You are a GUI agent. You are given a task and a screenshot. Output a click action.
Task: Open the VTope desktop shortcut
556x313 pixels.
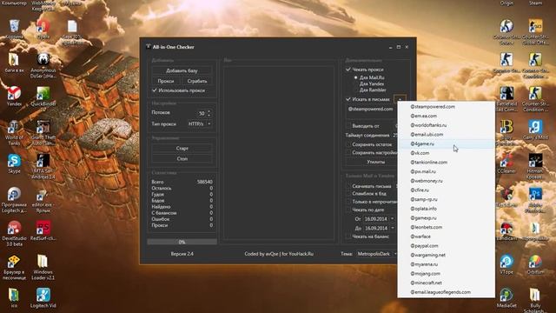(x=506, y=264)
